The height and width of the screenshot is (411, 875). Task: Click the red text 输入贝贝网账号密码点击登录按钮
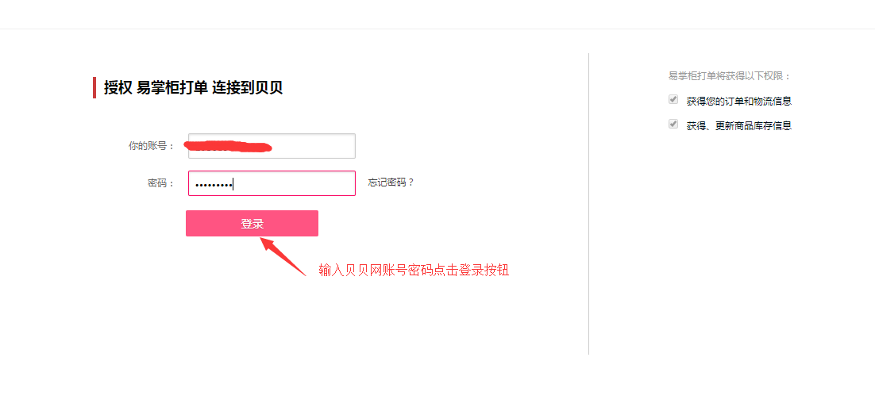click(414, 270)
